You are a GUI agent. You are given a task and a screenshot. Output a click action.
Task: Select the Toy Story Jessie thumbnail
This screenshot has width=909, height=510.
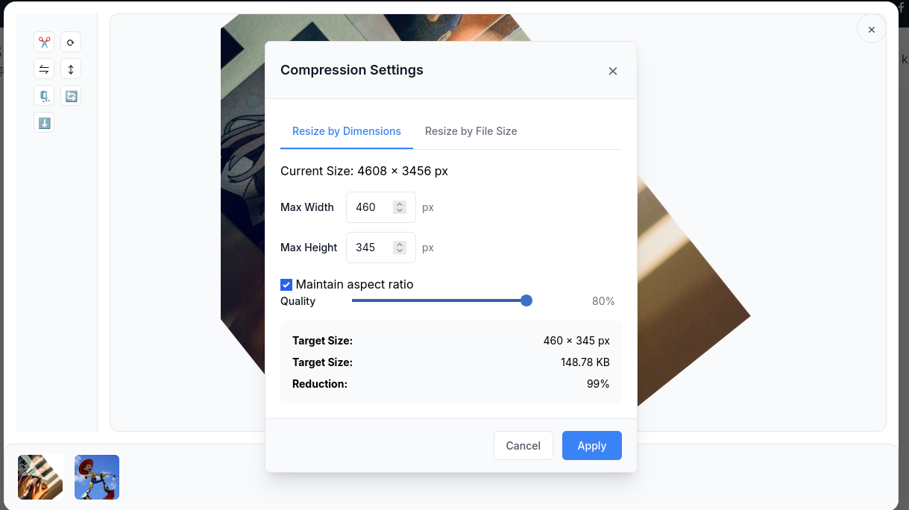tap(97, 477)
